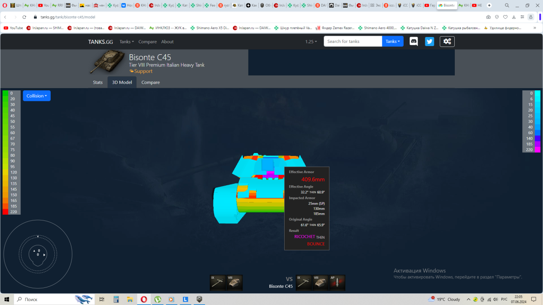The height and width of the screenshot is (305, 543).
Task: Click the 67 armor legend swatch
Action: click(5, 138)
